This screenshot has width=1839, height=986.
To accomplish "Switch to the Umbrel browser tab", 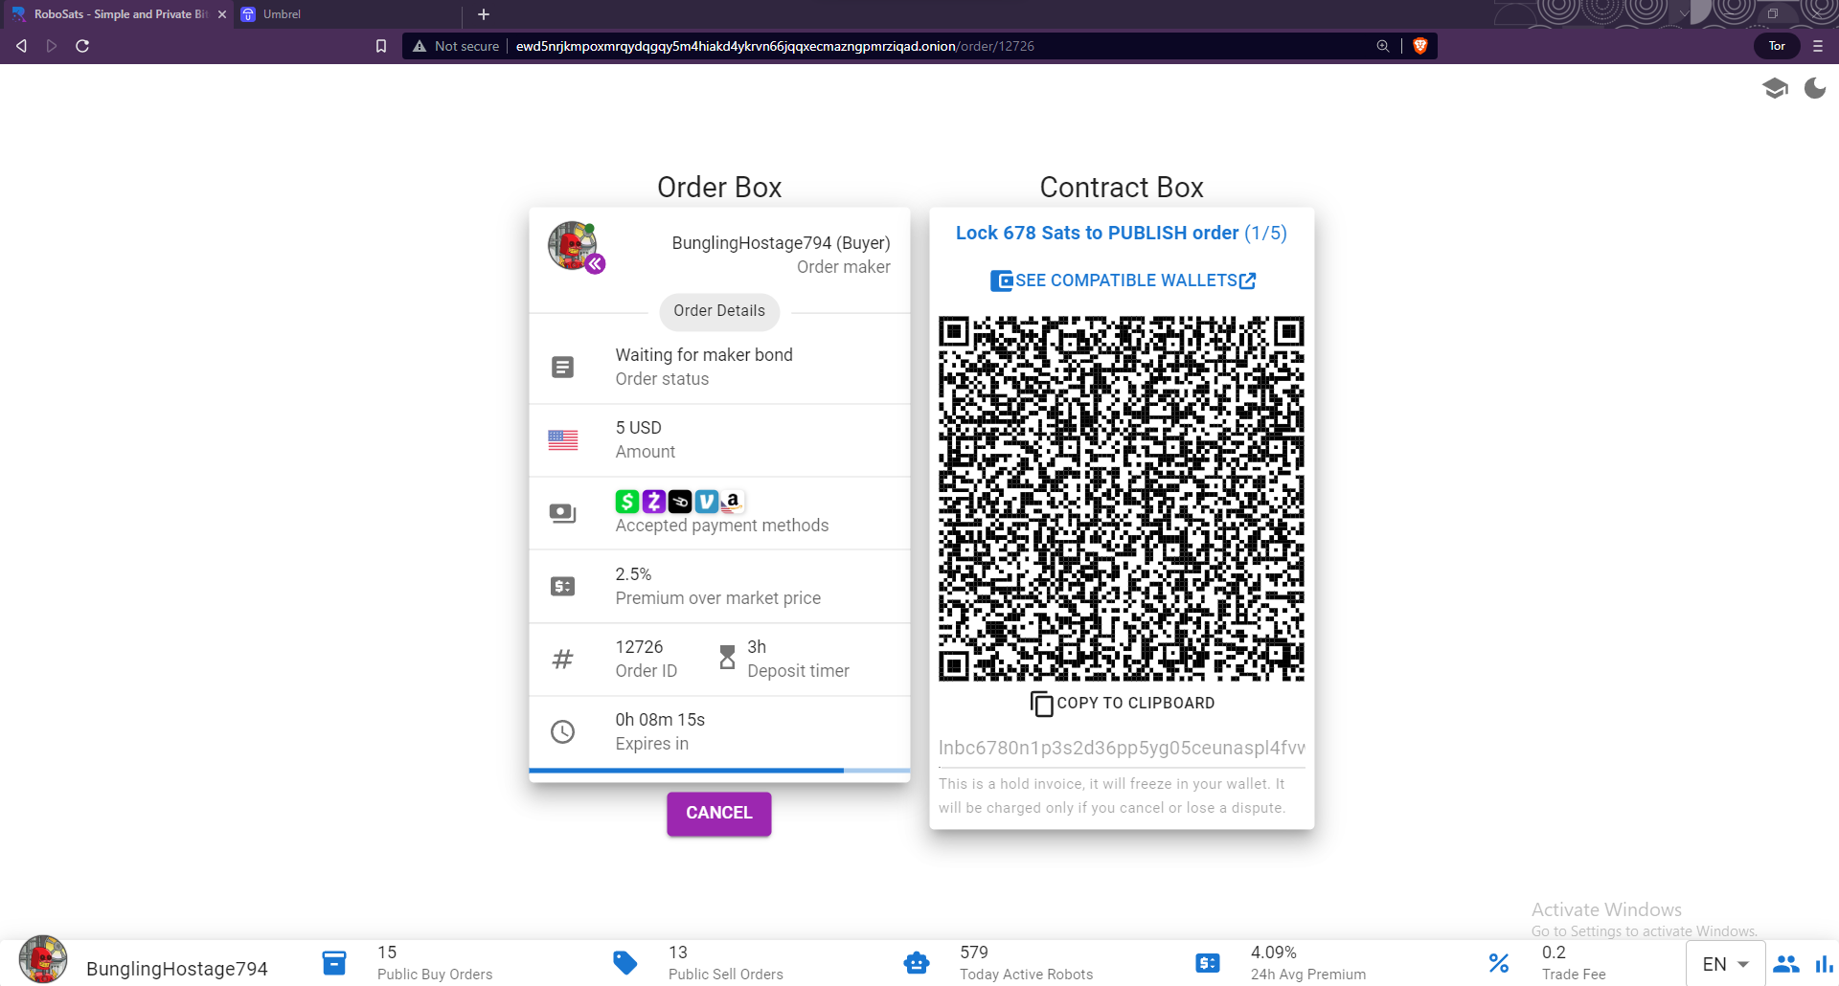I will coord(282,14).
